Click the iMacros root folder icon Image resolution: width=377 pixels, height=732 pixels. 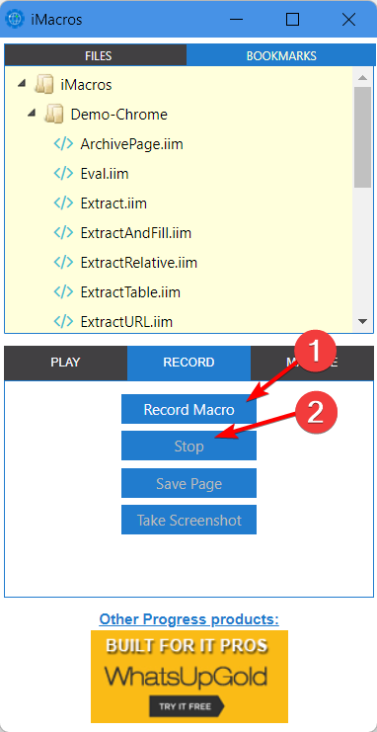tap(43, 85)
